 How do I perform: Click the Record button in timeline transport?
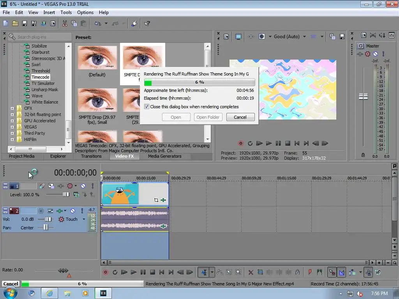[105, 272]
